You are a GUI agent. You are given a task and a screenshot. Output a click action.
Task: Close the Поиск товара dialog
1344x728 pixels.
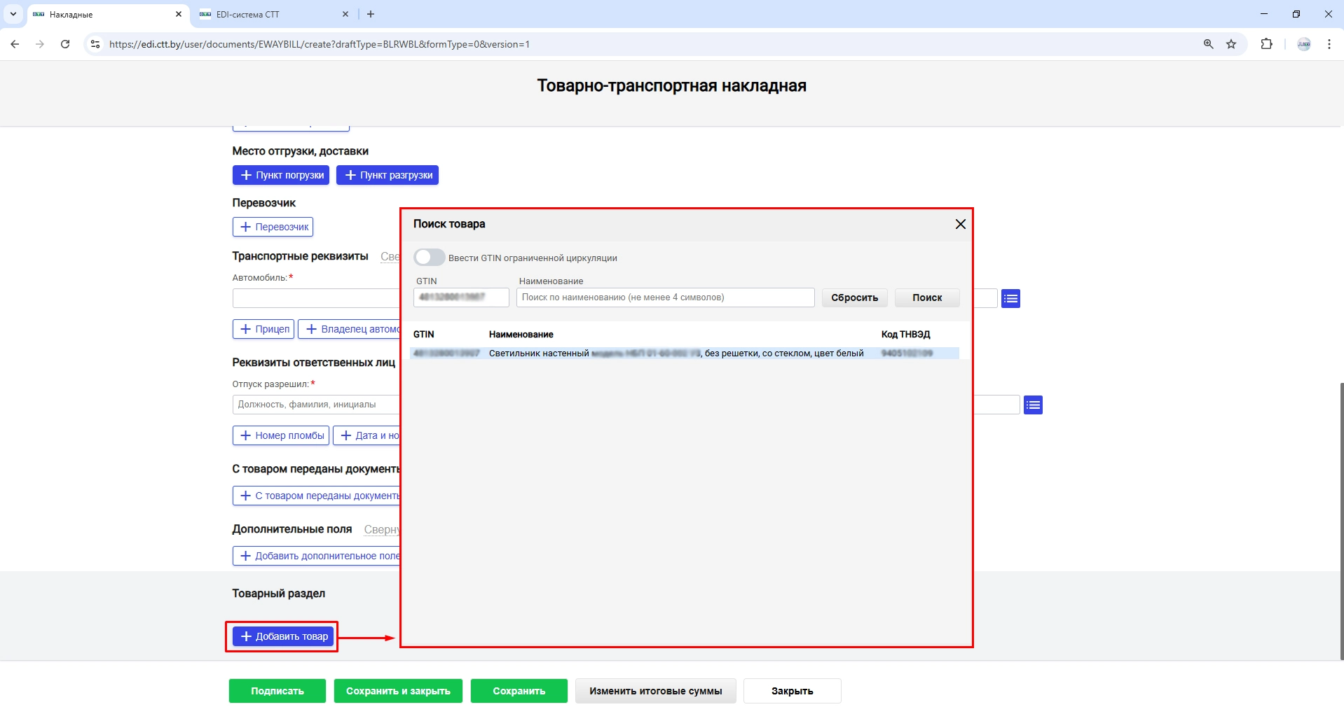(x=960, y=224)
